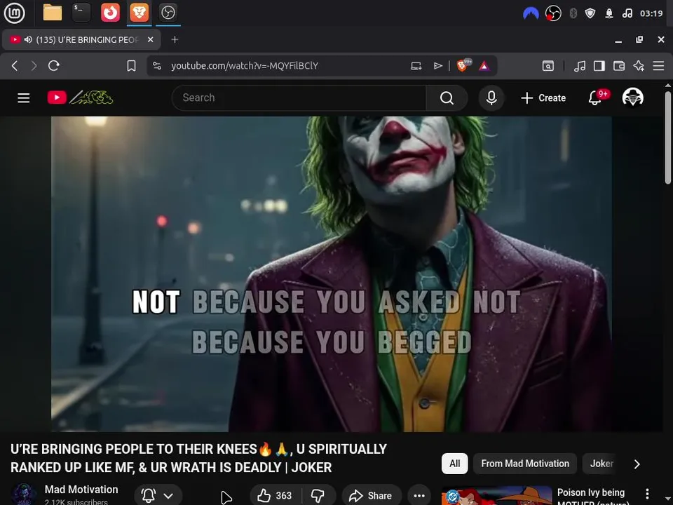Open the sound music note tray applet
Screen dimensions: 673x505
(627, 13)
